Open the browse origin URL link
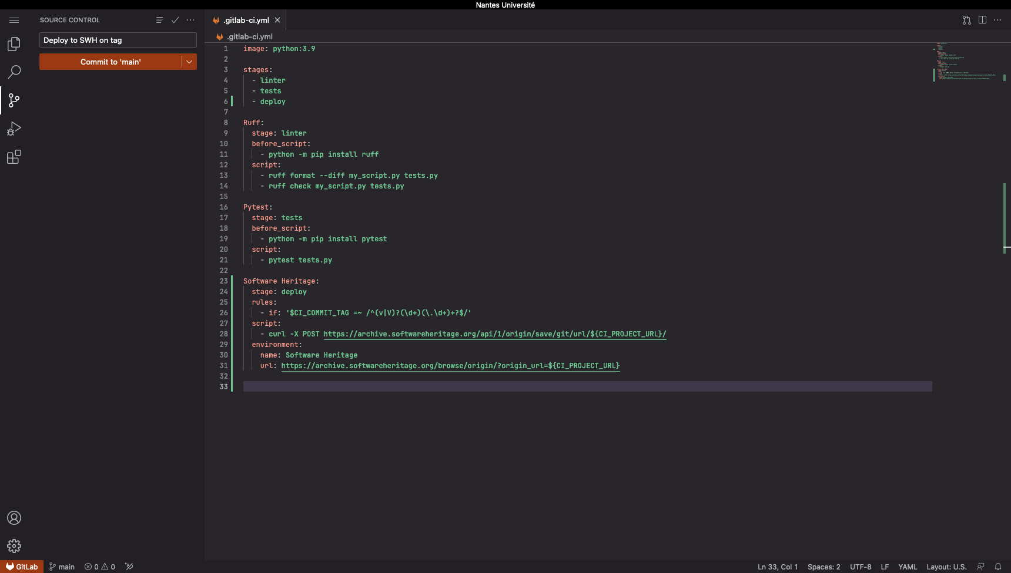Screen dimensions: 1011x573 click(450, 366)
